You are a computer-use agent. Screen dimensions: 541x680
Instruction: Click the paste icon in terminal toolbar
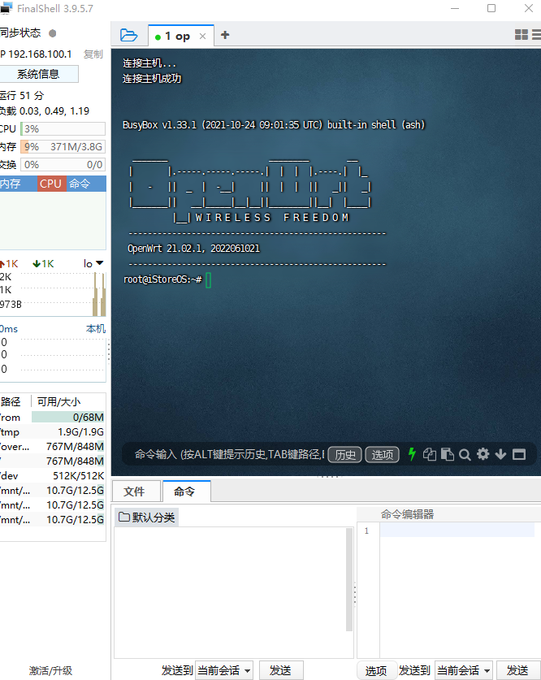click(x=447, y=454)
